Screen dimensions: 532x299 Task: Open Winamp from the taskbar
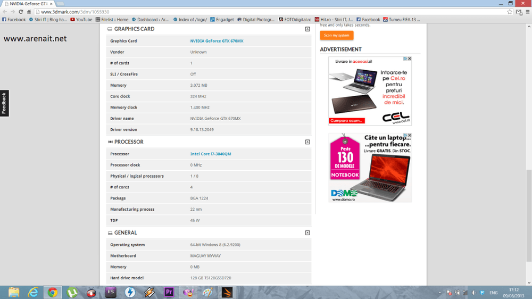pos(149,292)
